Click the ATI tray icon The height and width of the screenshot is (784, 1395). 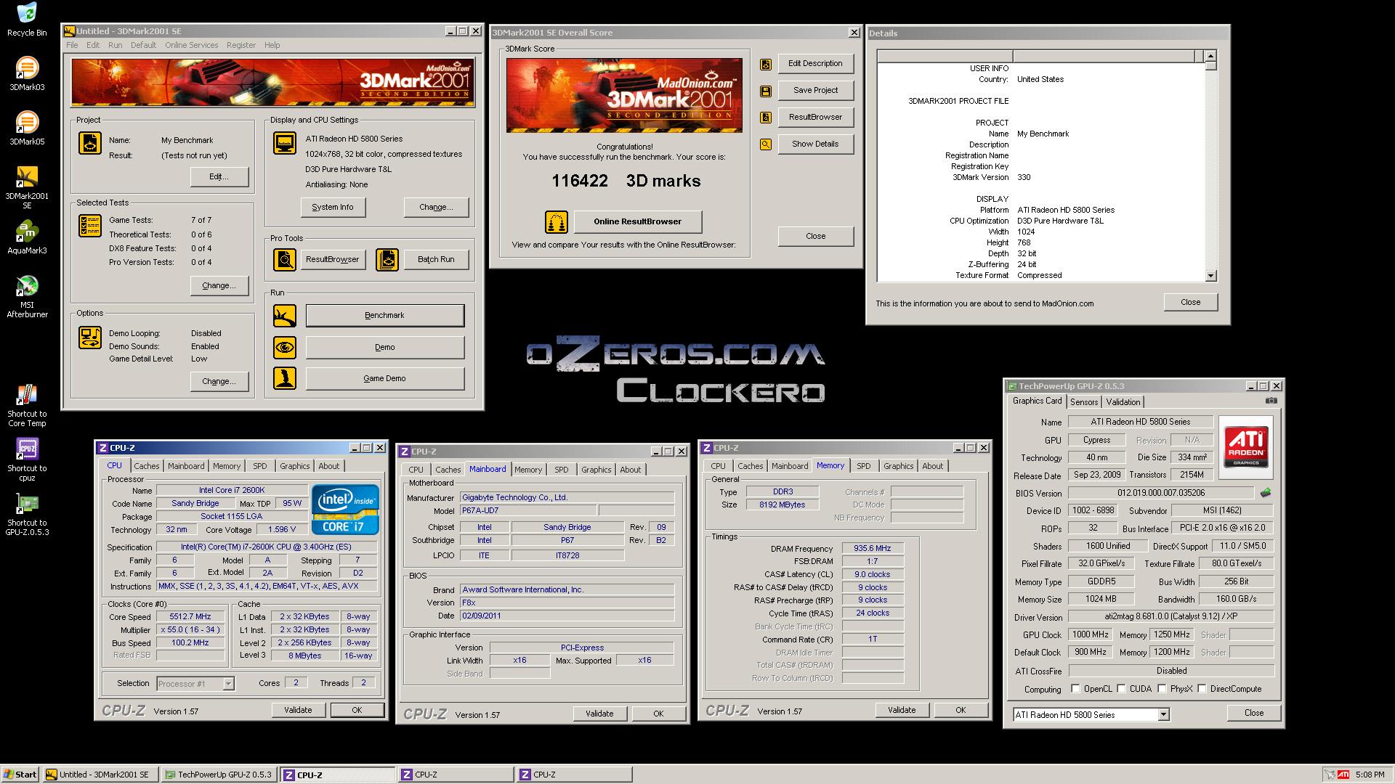[1344, 775]
